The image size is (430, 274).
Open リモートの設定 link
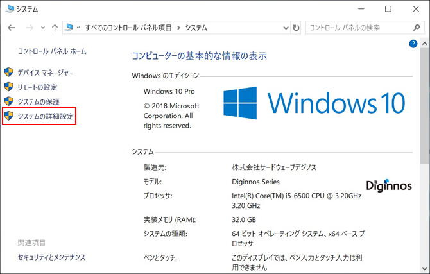[x=37, y=87]
